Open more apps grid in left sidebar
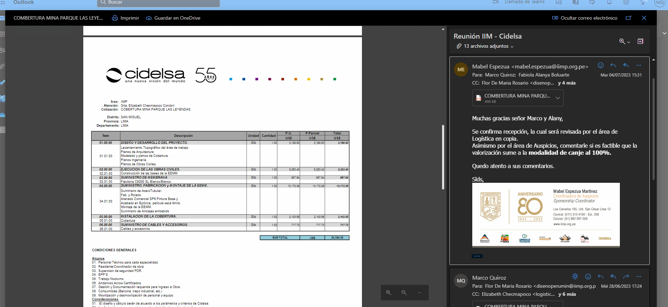This screenshot has height=307, width=668. pos(2,130)
